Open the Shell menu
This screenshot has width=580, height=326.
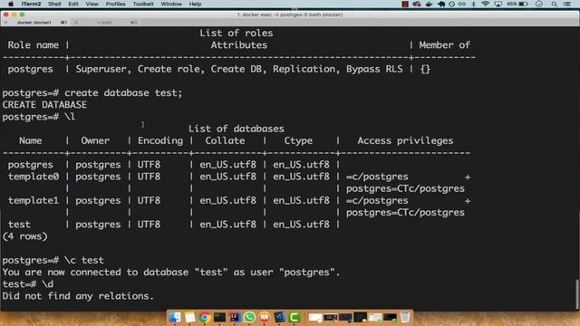point(54,4)
